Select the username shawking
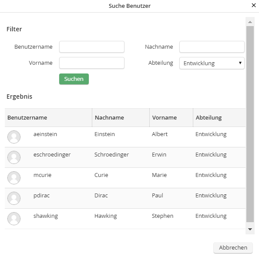The image size is (259, 260). 46,216
